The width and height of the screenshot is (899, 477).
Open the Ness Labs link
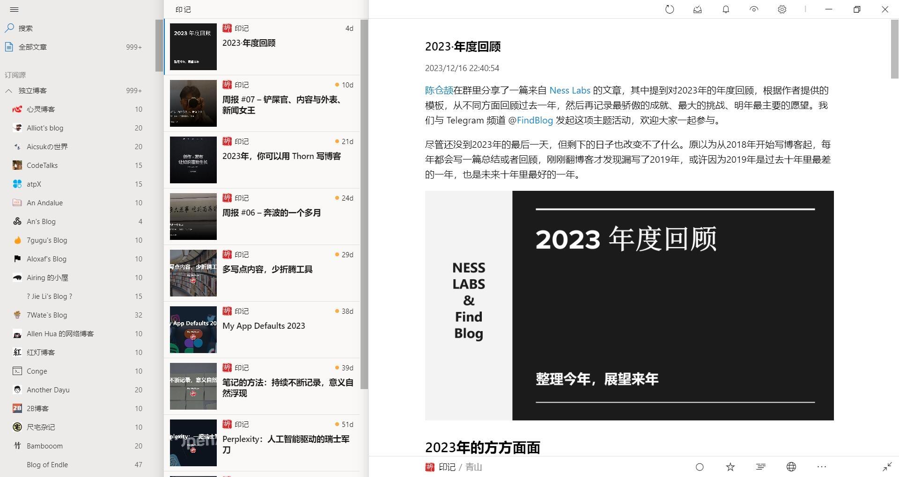tap(569, 91)
